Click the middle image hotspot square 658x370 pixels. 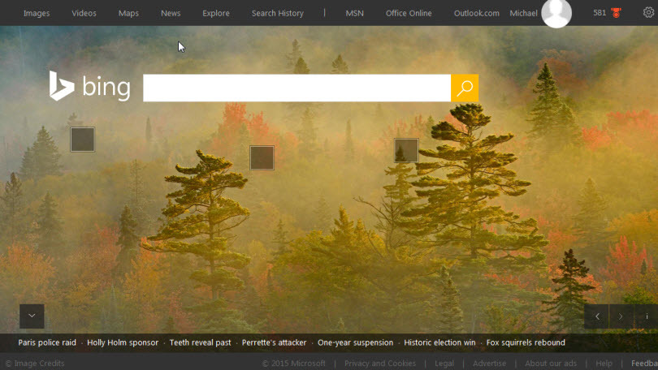[262, 157]
